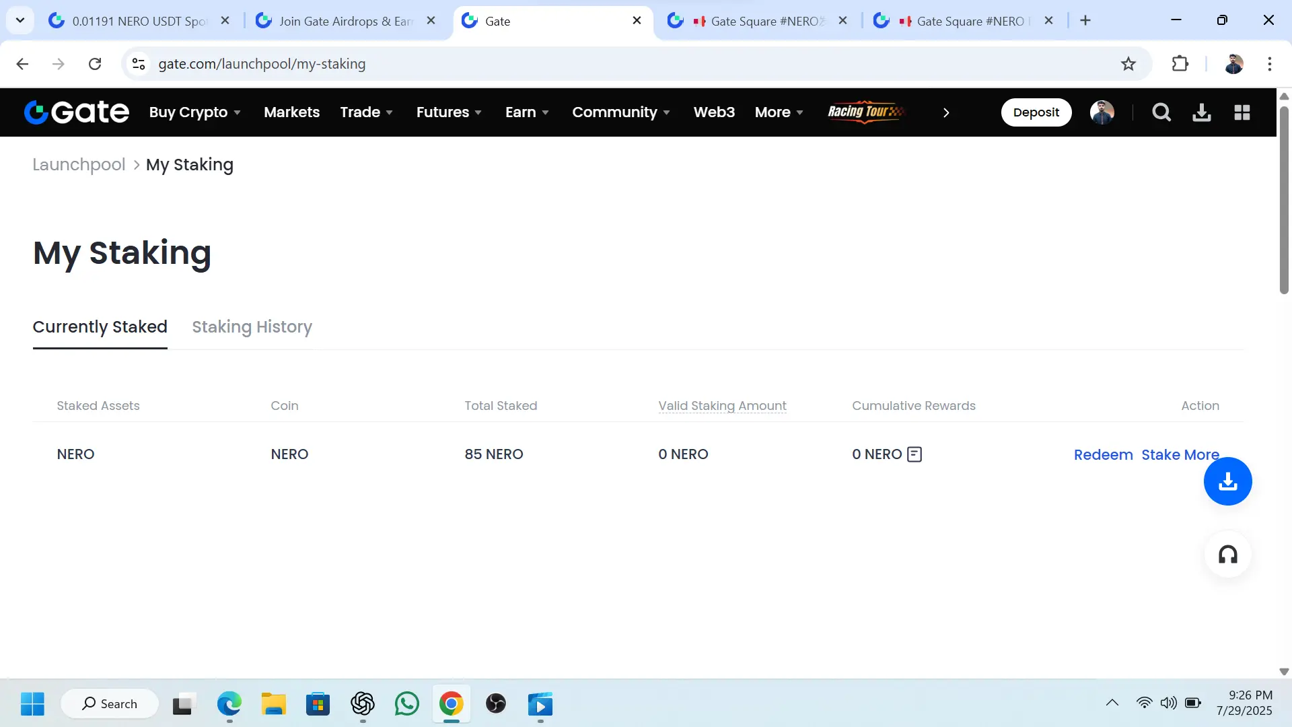Click the app download icon in header
This screenshot has width=1292, height=727.
(1202, 112)
